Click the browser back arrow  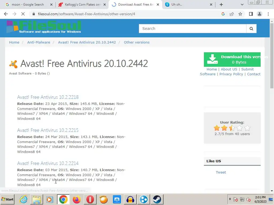pos(6,14)
